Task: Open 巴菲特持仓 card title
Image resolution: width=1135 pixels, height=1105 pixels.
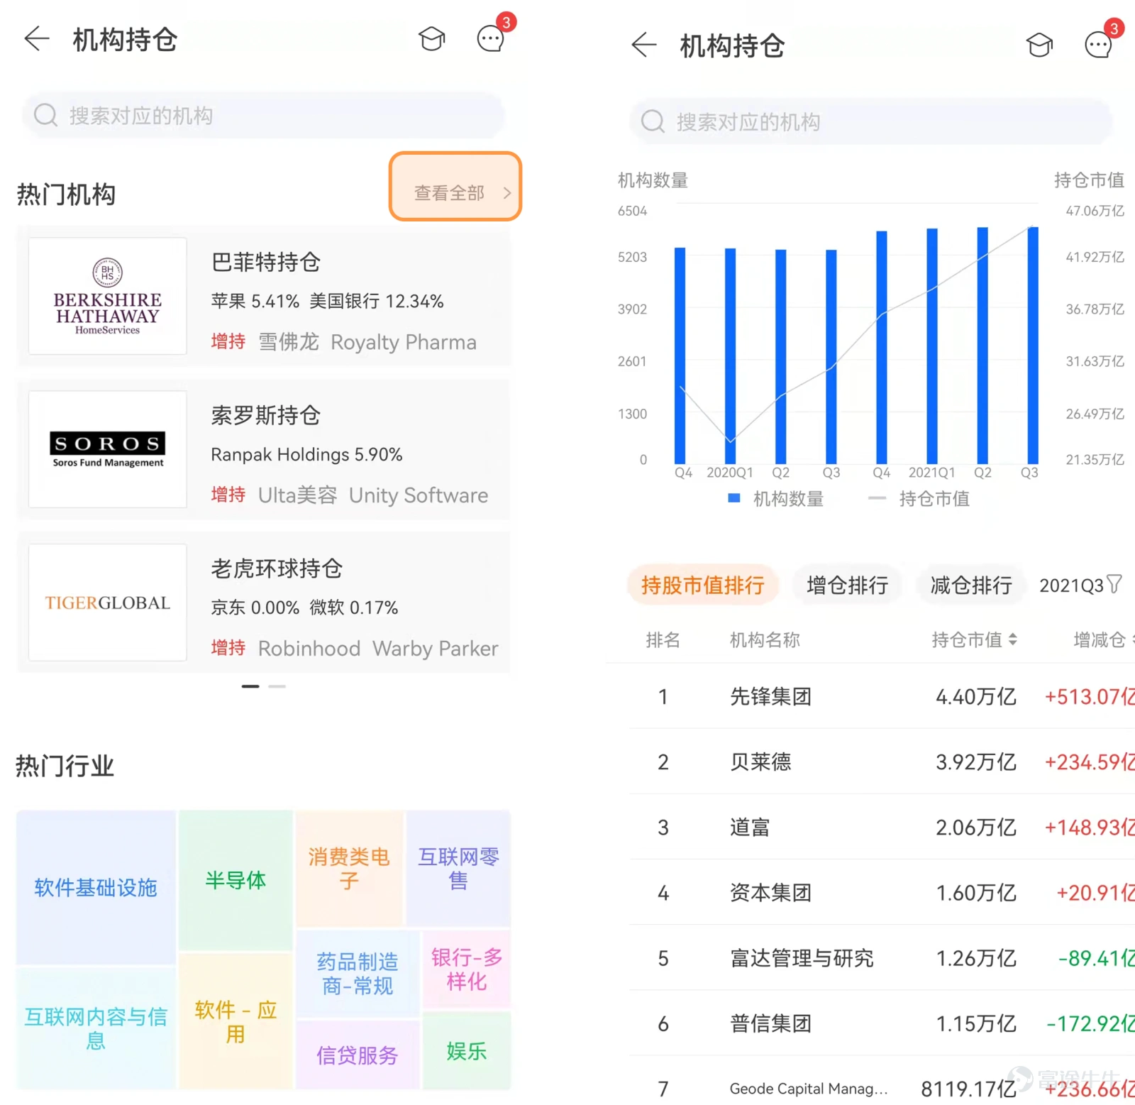Action: pos(266,262)
